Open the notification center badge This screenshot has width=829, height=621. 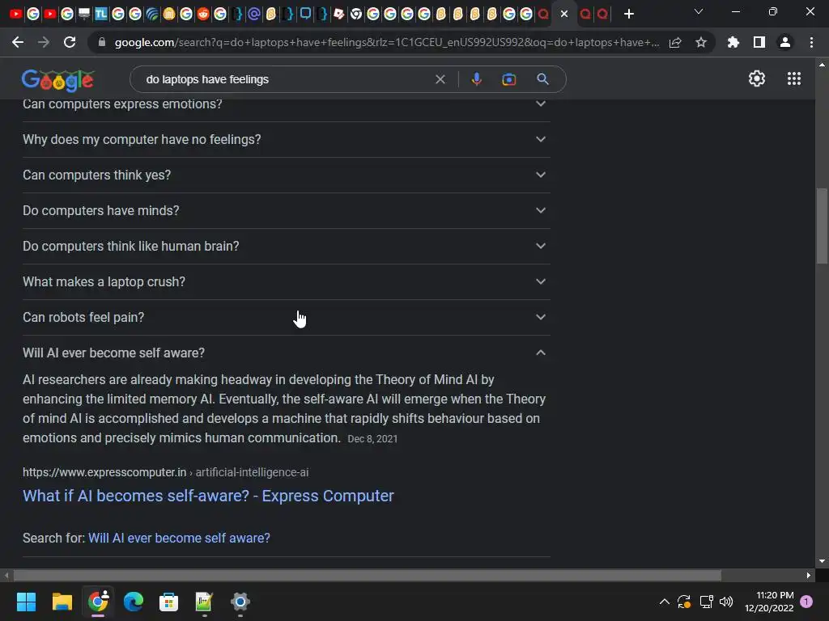[x=806, y=602]
